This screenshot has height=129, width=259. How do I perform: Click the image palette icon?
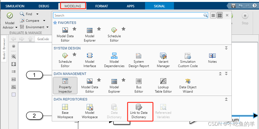coord(14,87)
